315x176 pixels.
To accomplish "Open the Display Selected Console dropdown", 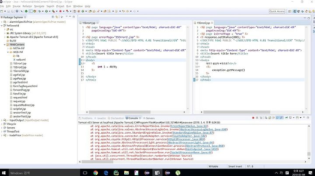I will click(x=294, y=118).
